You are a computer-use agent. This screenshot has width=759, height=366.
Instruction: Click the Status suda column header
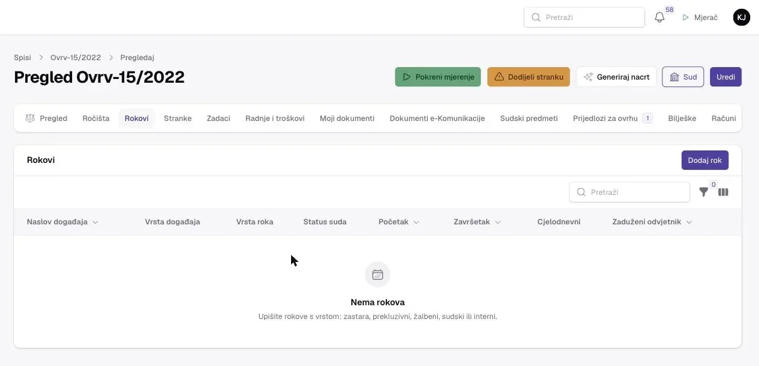tap(325, 222)
